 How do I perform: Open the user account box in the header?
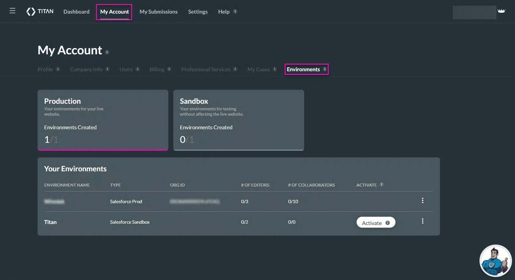tap(474, 12)
